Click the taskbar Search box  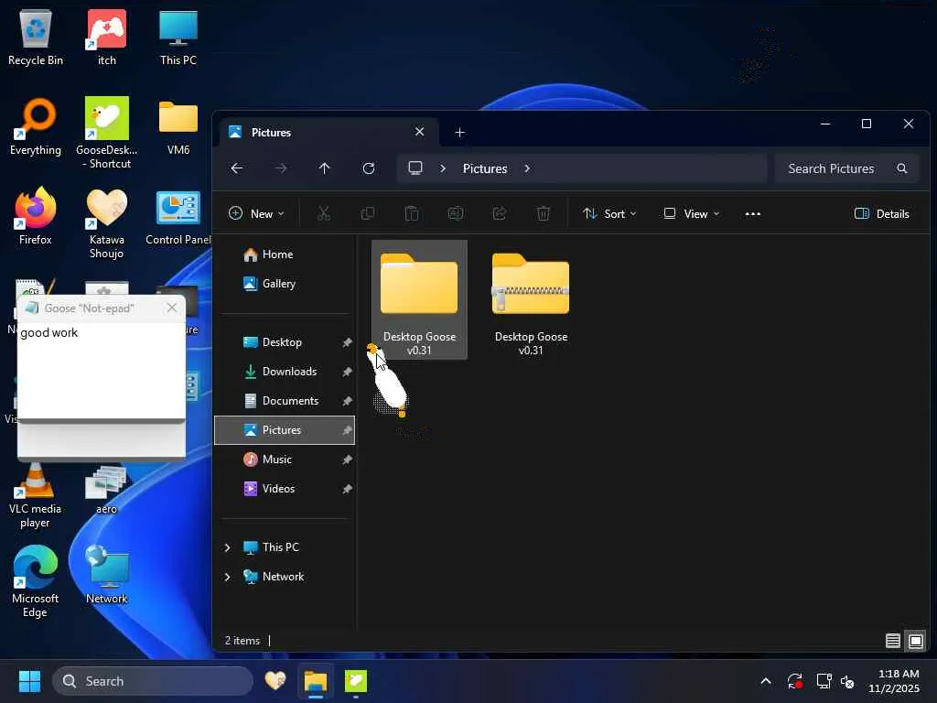point(153,681)
